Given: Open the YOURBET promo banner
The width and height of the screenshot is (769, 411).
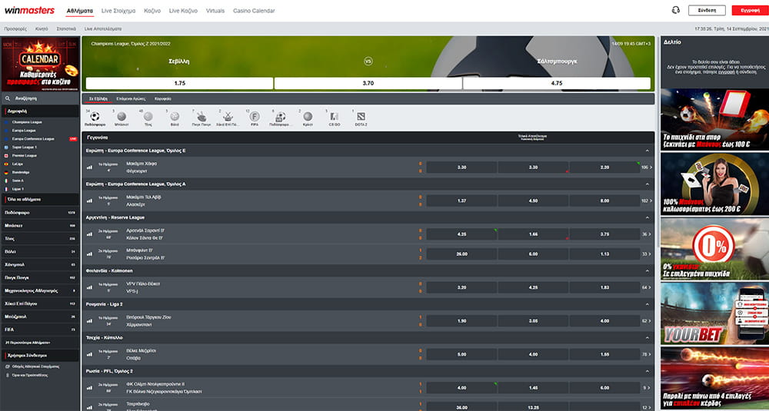Looking at the screenshot, I should pyautogui.click(x=714, y=313).
